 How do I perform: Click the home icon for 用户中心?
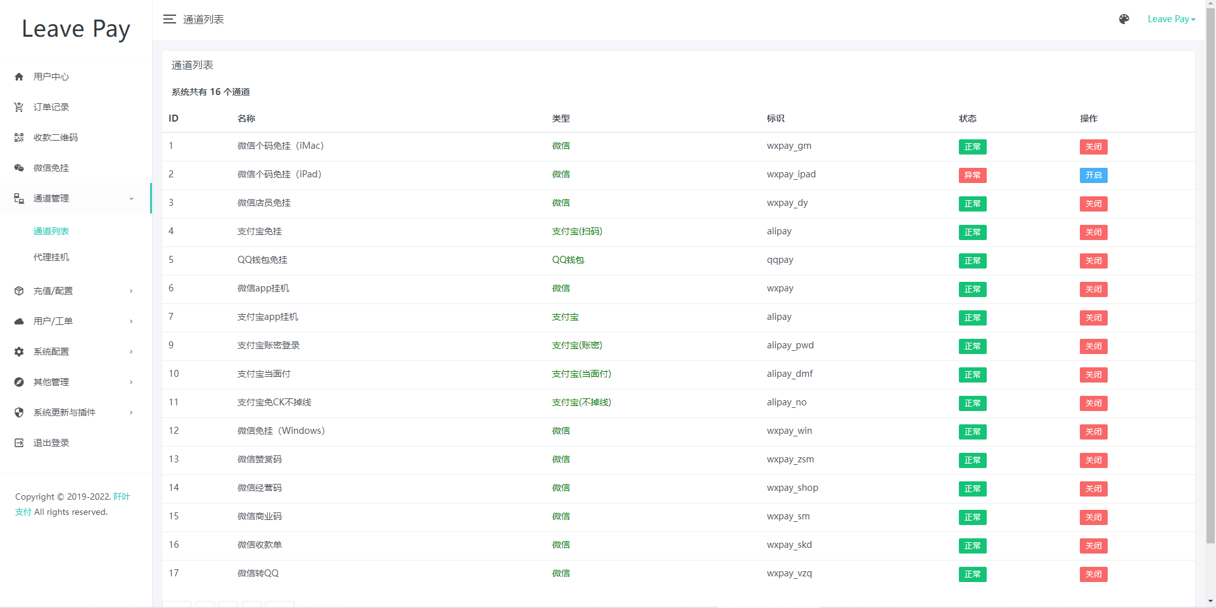coord(19,77)
